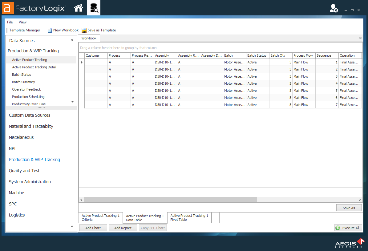Select the database query icon beside Home
368x251 pixels.
click(x=94, y=8)
